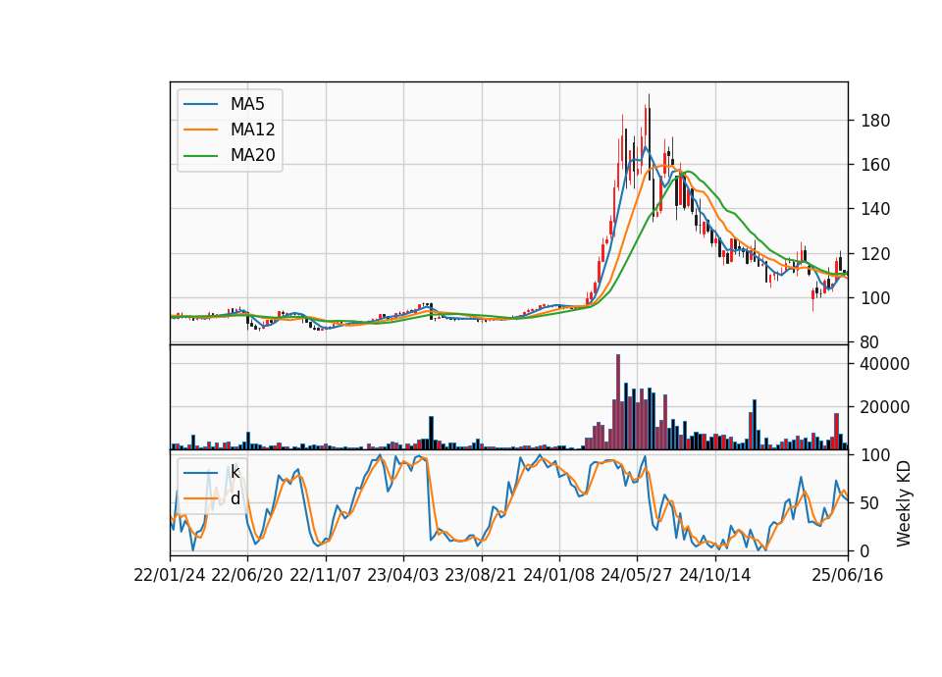Click the MA5 legend label
This screenshot has width=942, height=677.
[x=247, y=104]
